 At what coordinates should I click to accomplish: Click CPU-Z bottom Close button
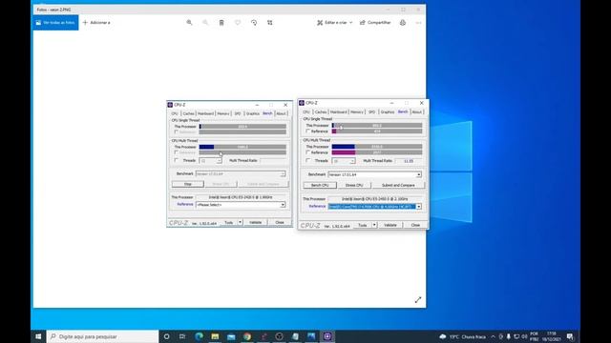415,225
